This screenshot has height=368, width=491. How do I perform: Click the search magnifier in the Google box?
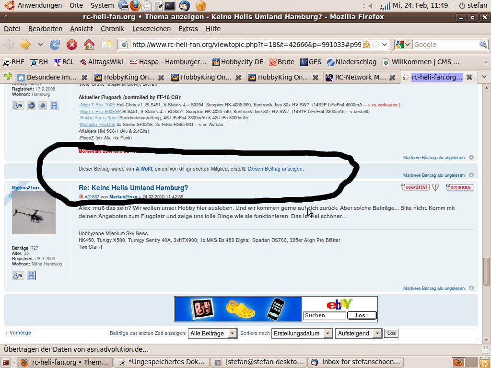coord(483,45)
